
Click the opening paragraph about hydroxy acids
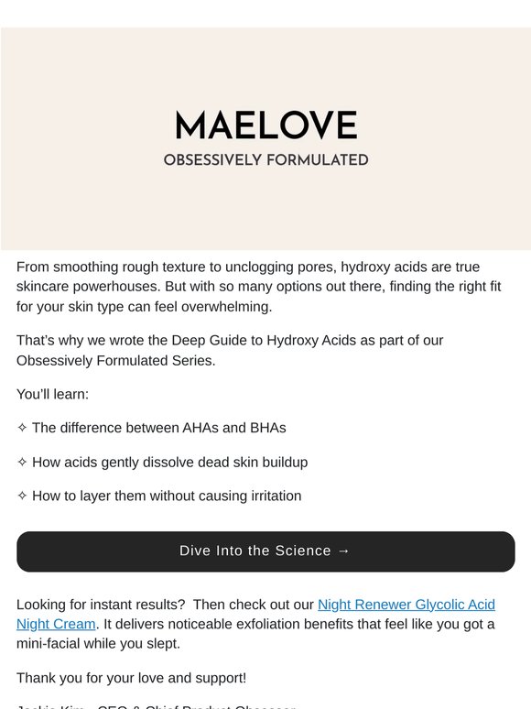click(259, 287)
